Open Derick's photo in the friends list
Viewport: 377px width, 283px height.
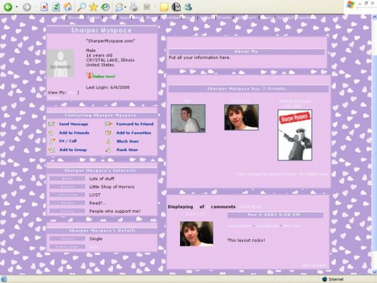pyautogui.click(x=241, y=117)
